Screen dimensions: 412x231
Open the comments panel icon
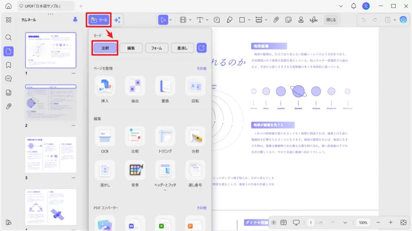(8, 79)
